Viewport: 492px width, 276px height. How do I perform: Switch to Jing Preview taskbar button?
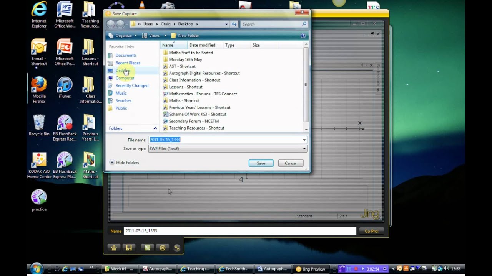click(x=311, y=269)
